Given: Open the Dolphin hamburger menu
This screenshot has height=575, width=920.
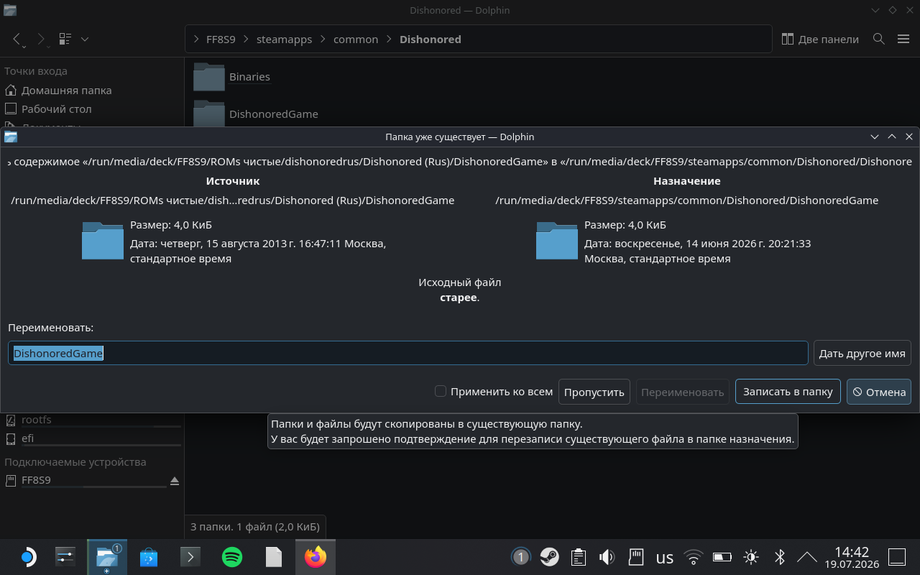Looking at the screenshot, I should click(x=903, y=39).
